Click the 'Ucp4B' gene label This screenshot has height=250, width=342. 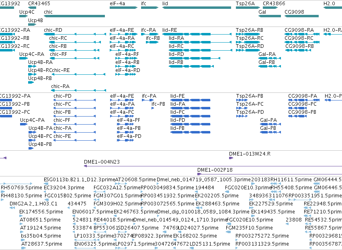35,20
